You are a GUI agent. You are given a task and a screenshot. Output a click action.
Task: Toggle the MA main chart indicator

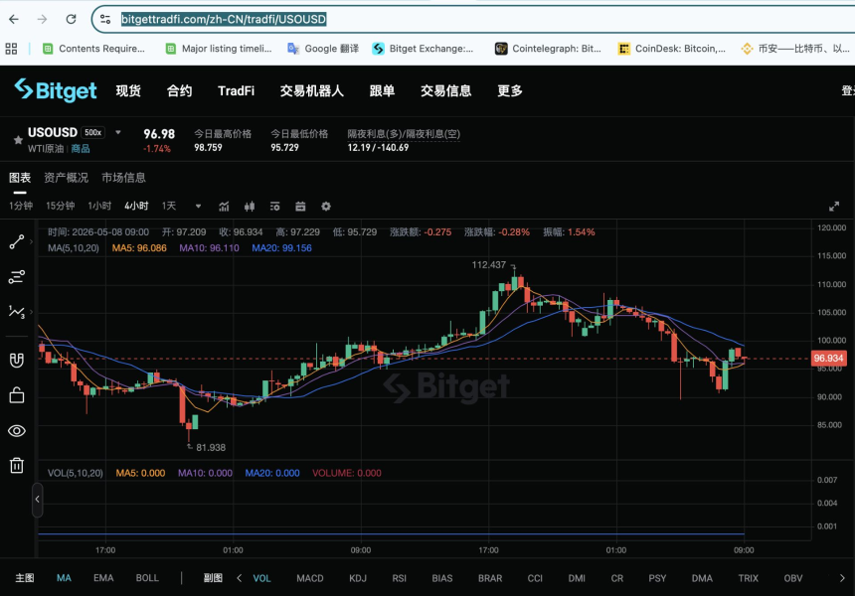click(64, 578)
